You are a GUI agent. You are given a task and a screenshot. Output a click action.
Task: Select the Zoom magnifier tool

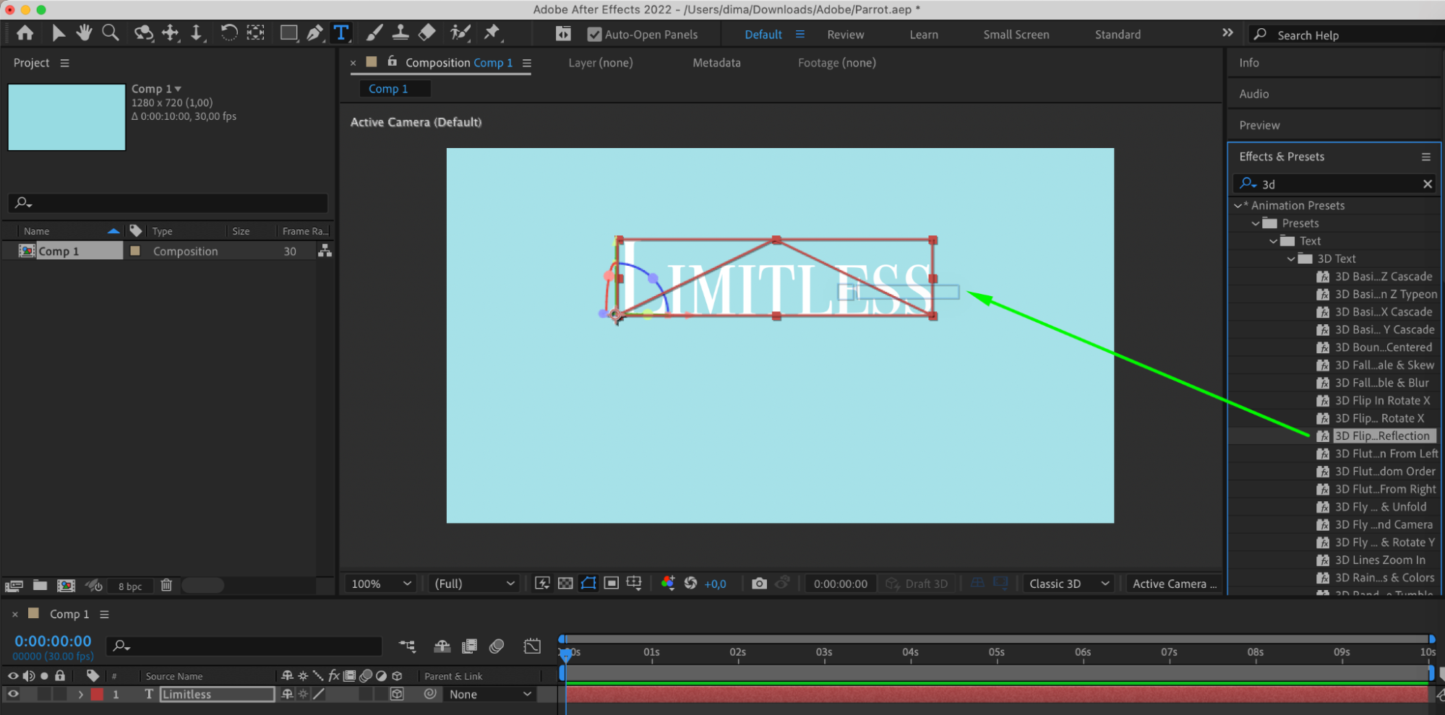(x=110, y=32)
